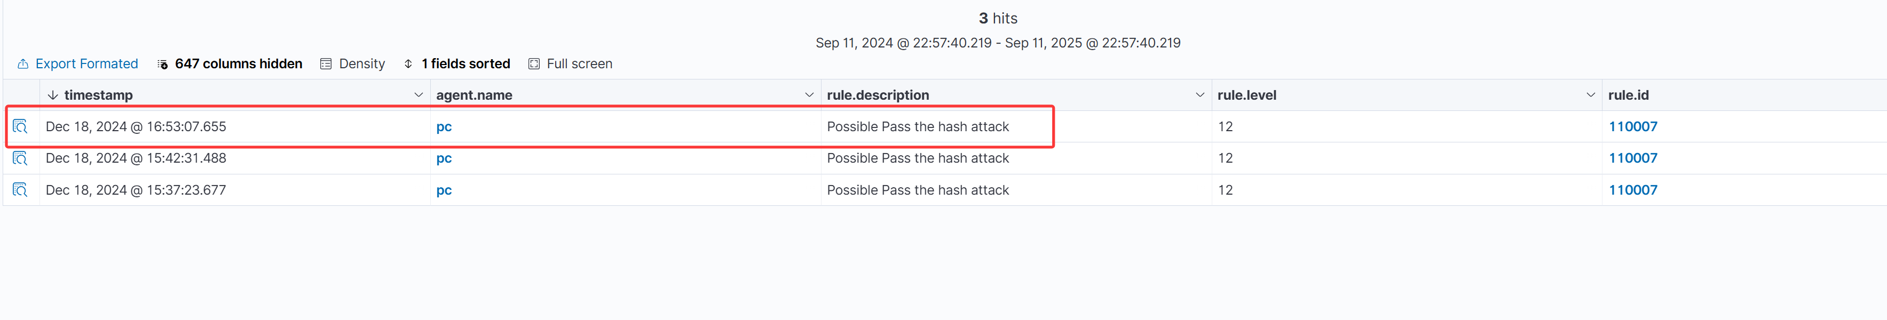Viewport: 1887px width, 320px height.
Task: Click the fields sorted arrows icon
Action: 408,63
